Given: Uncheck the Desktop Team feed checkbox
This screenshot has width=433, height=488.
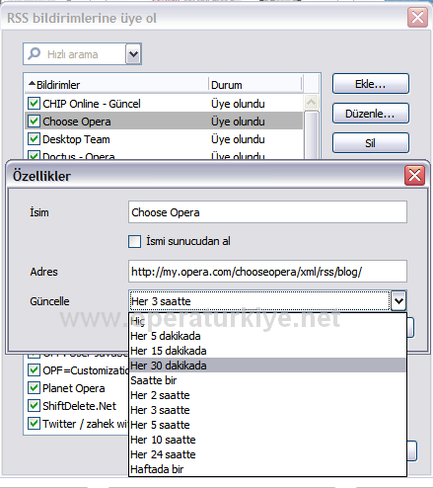Looking at the screenshot, I should point(34,139).
